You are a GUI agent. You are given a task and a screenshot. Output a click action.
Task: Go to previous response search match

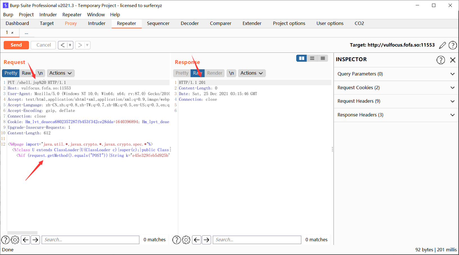point(197,240)
